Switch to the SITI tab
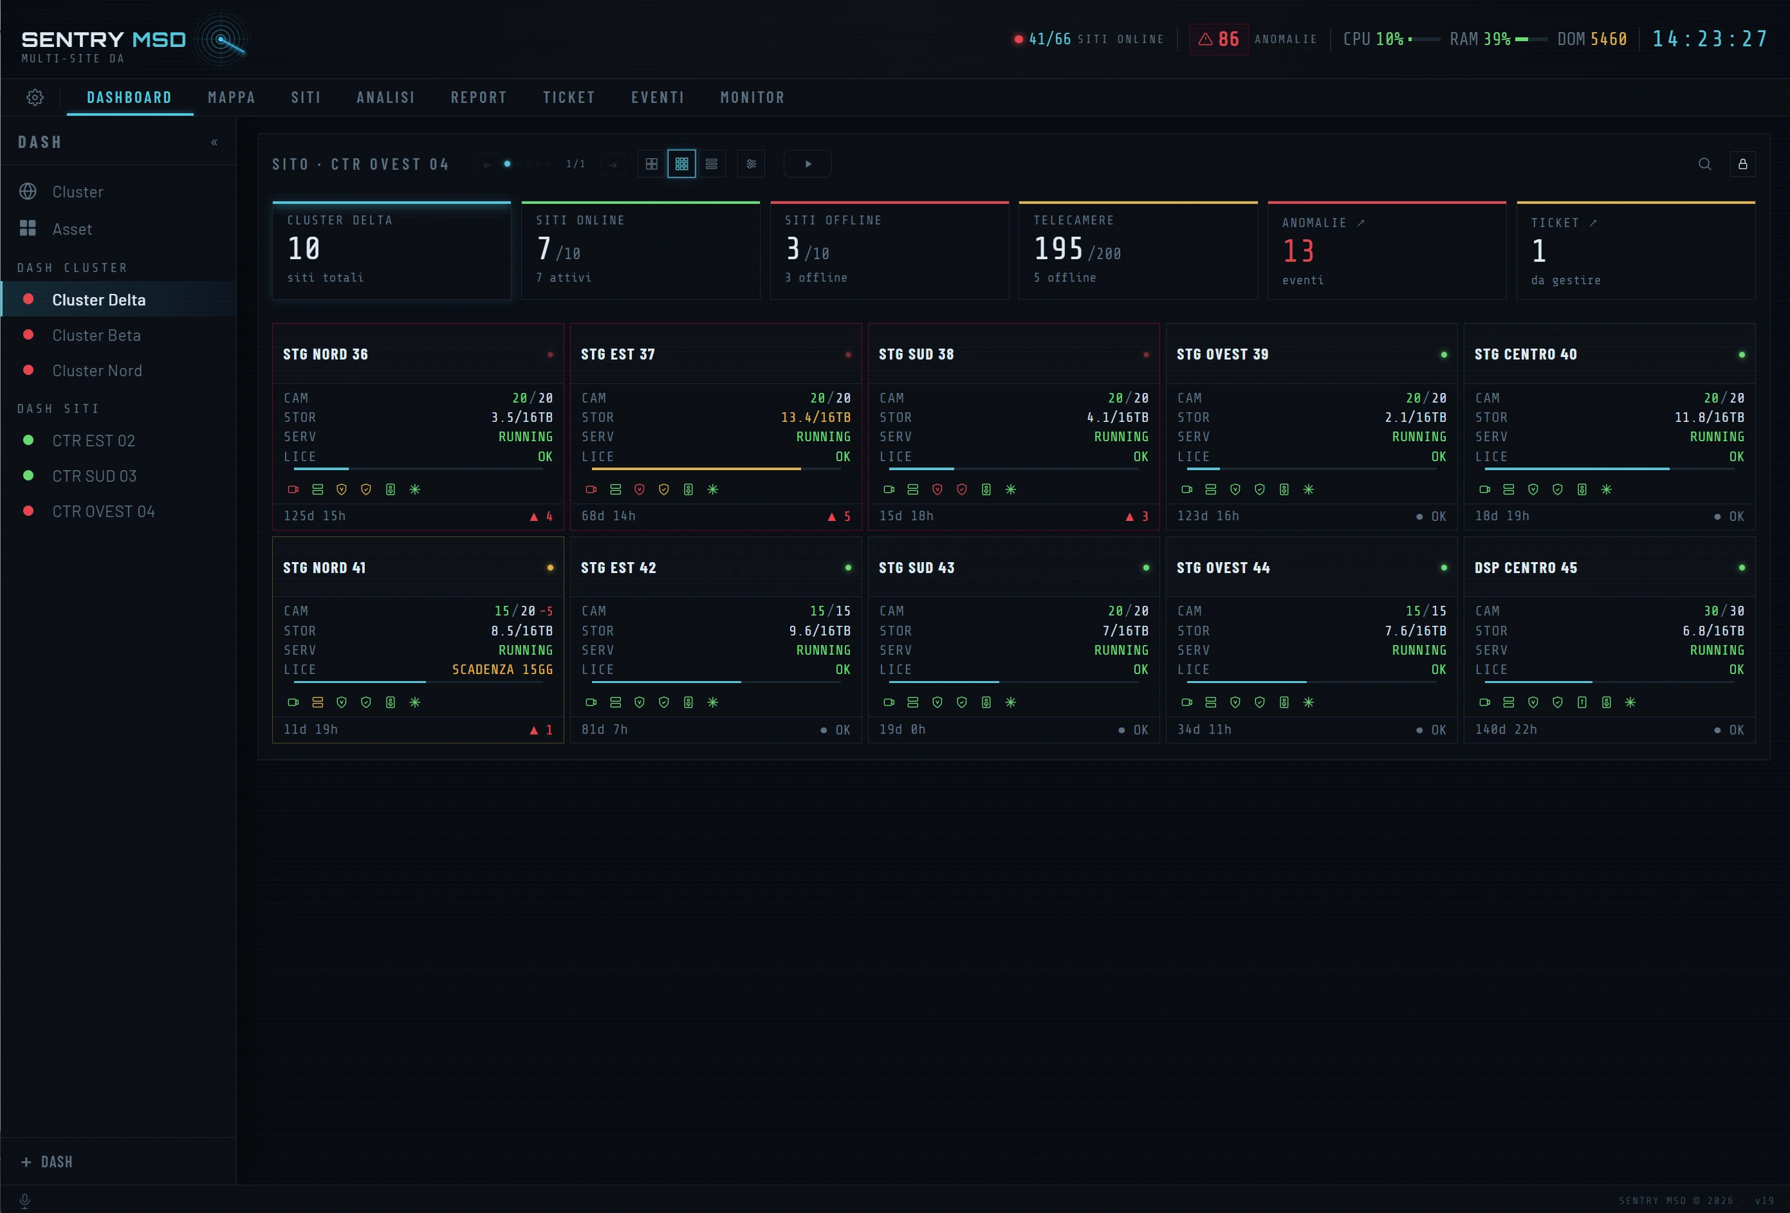The image size is (1790, 1213). click(306, 98)
